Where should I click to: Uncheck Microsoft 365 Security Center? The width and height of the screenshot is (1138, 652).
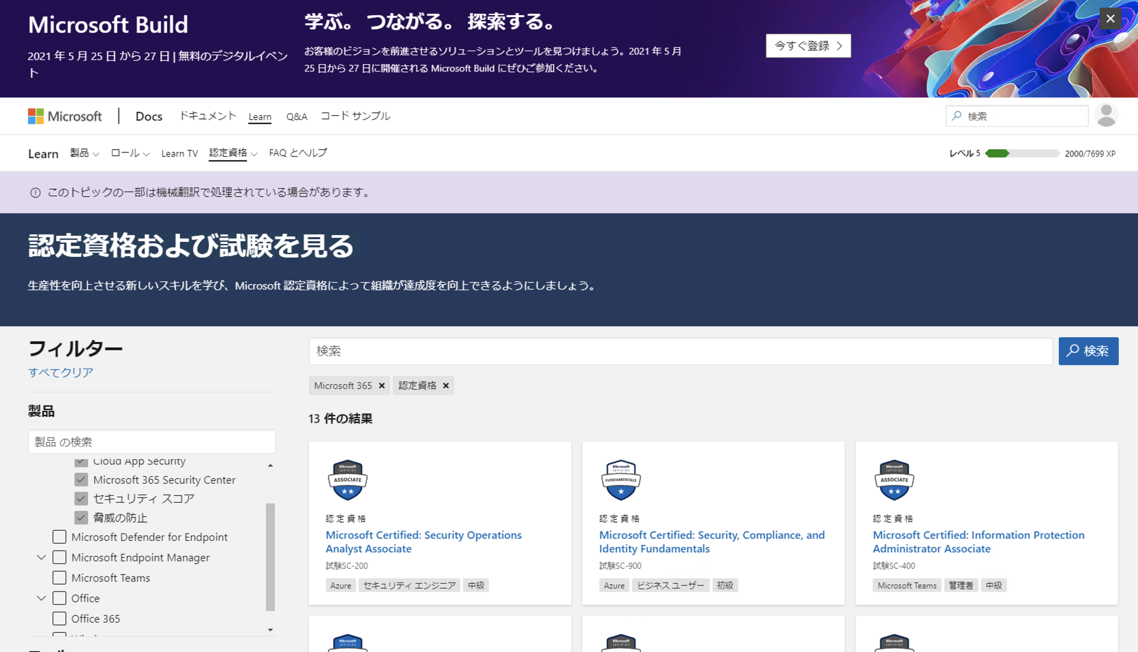coord(81,480)
